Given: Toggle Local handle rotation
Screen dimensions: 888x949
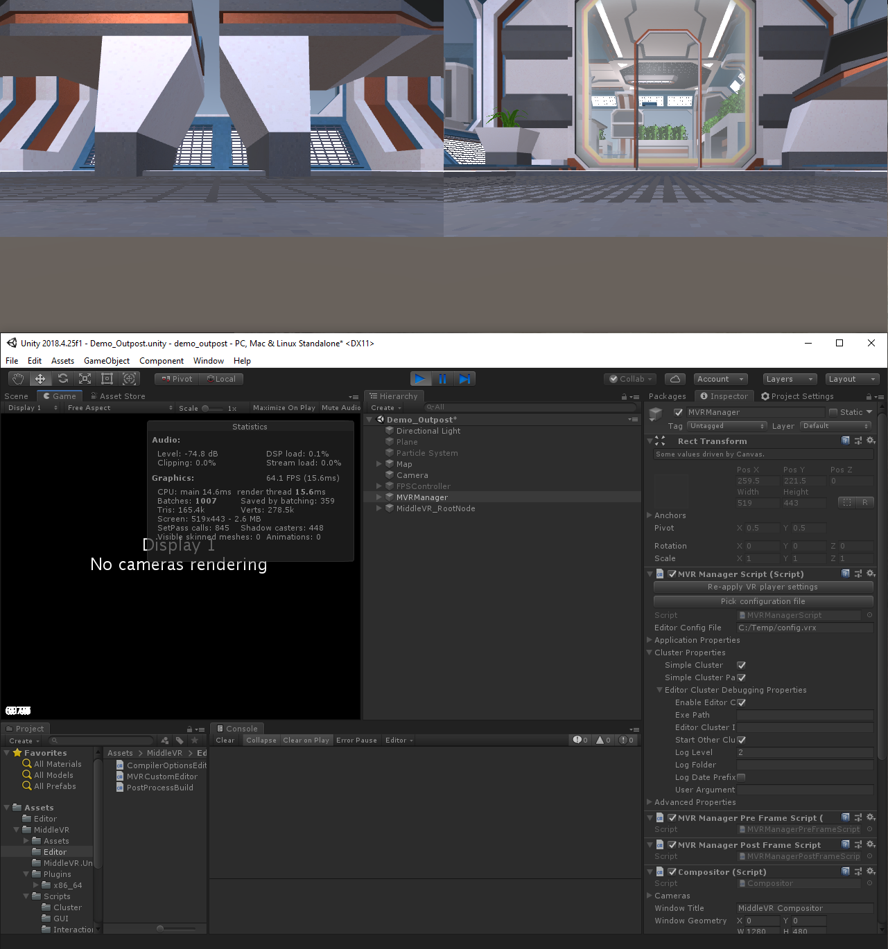Looking at the screenshot, I should point(221,379).
